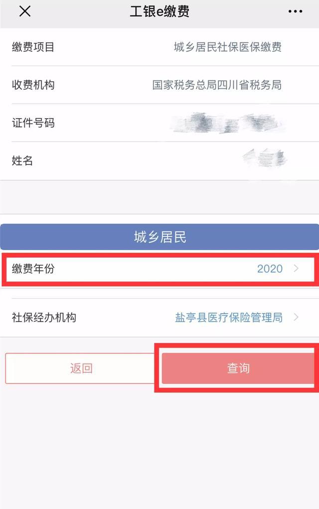Tap the 姓名 label
This screenshot has height=509, width=319.
tap(22, 161)
